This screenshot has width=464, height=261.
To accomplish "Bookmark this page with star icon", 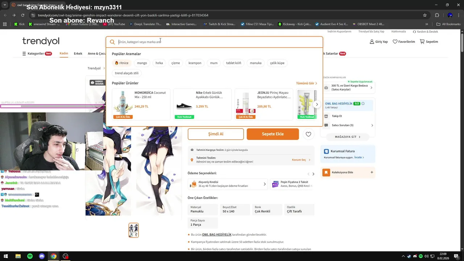I will click(x=425, y=15).
